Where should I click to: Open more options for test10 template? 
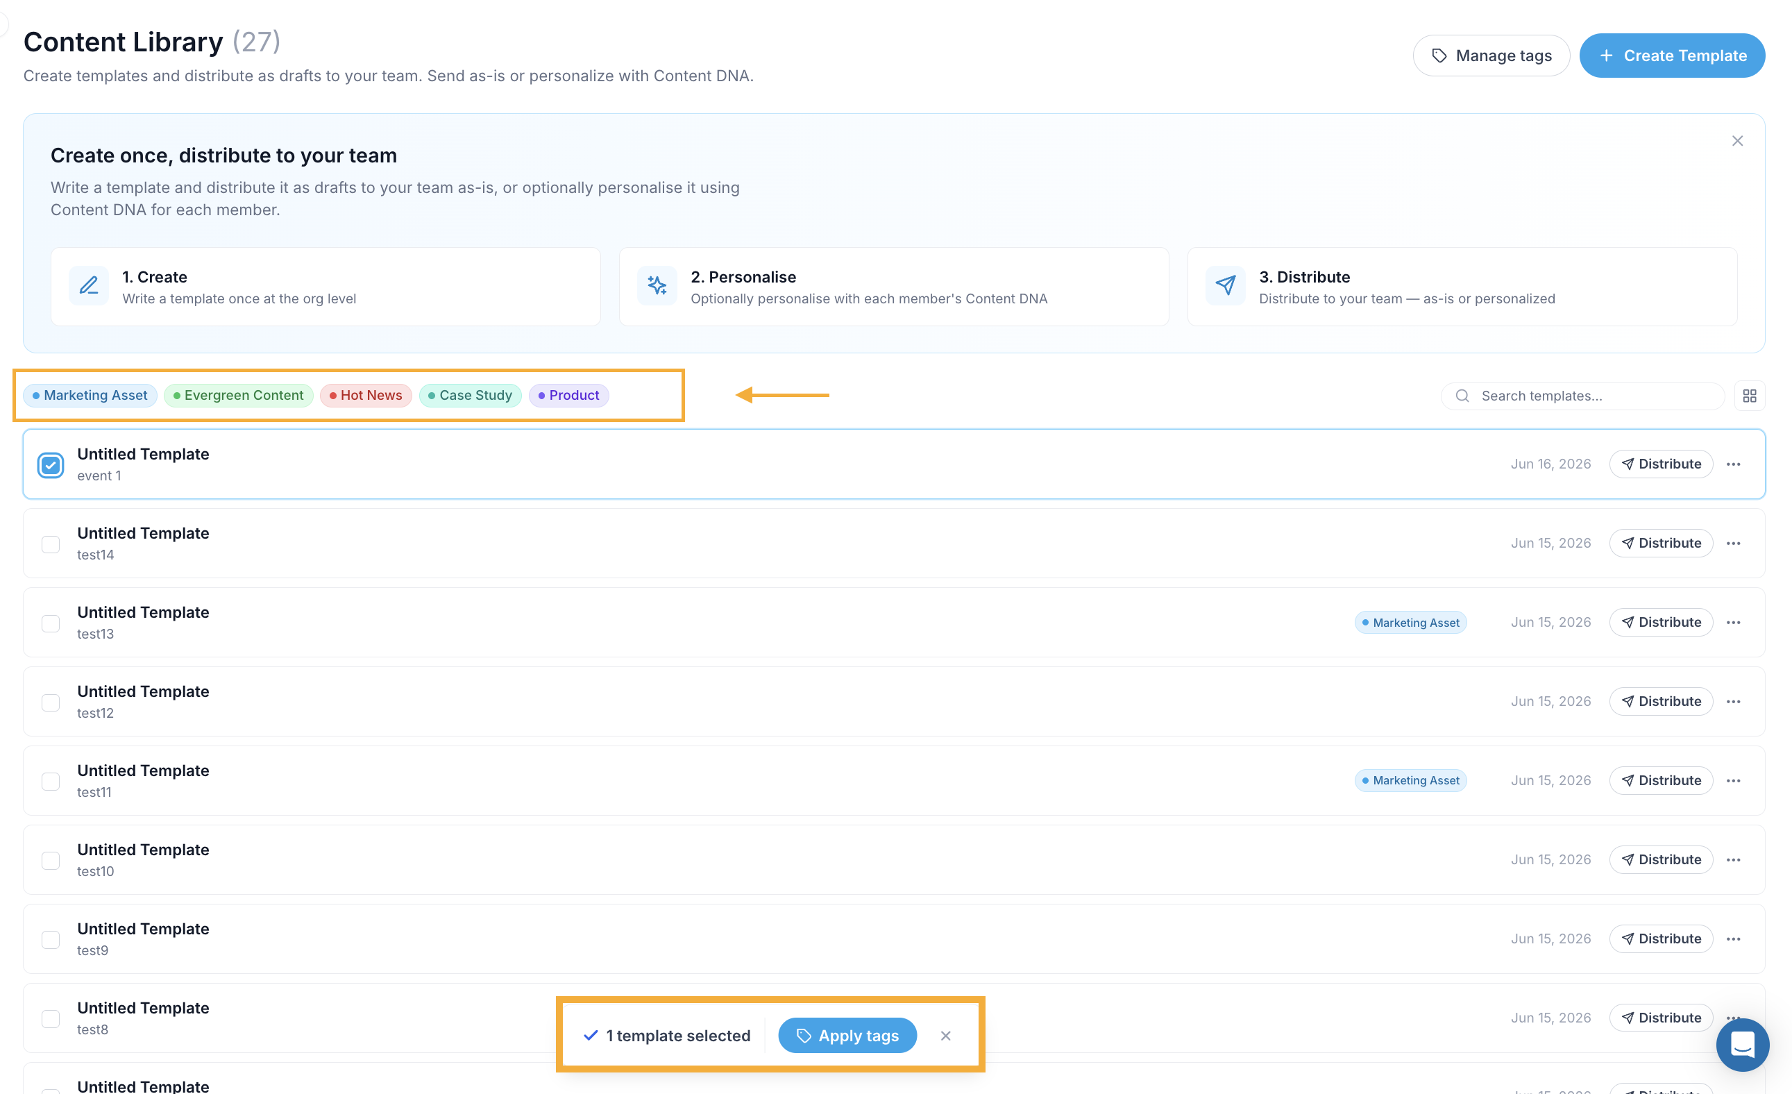[1734, 860]
